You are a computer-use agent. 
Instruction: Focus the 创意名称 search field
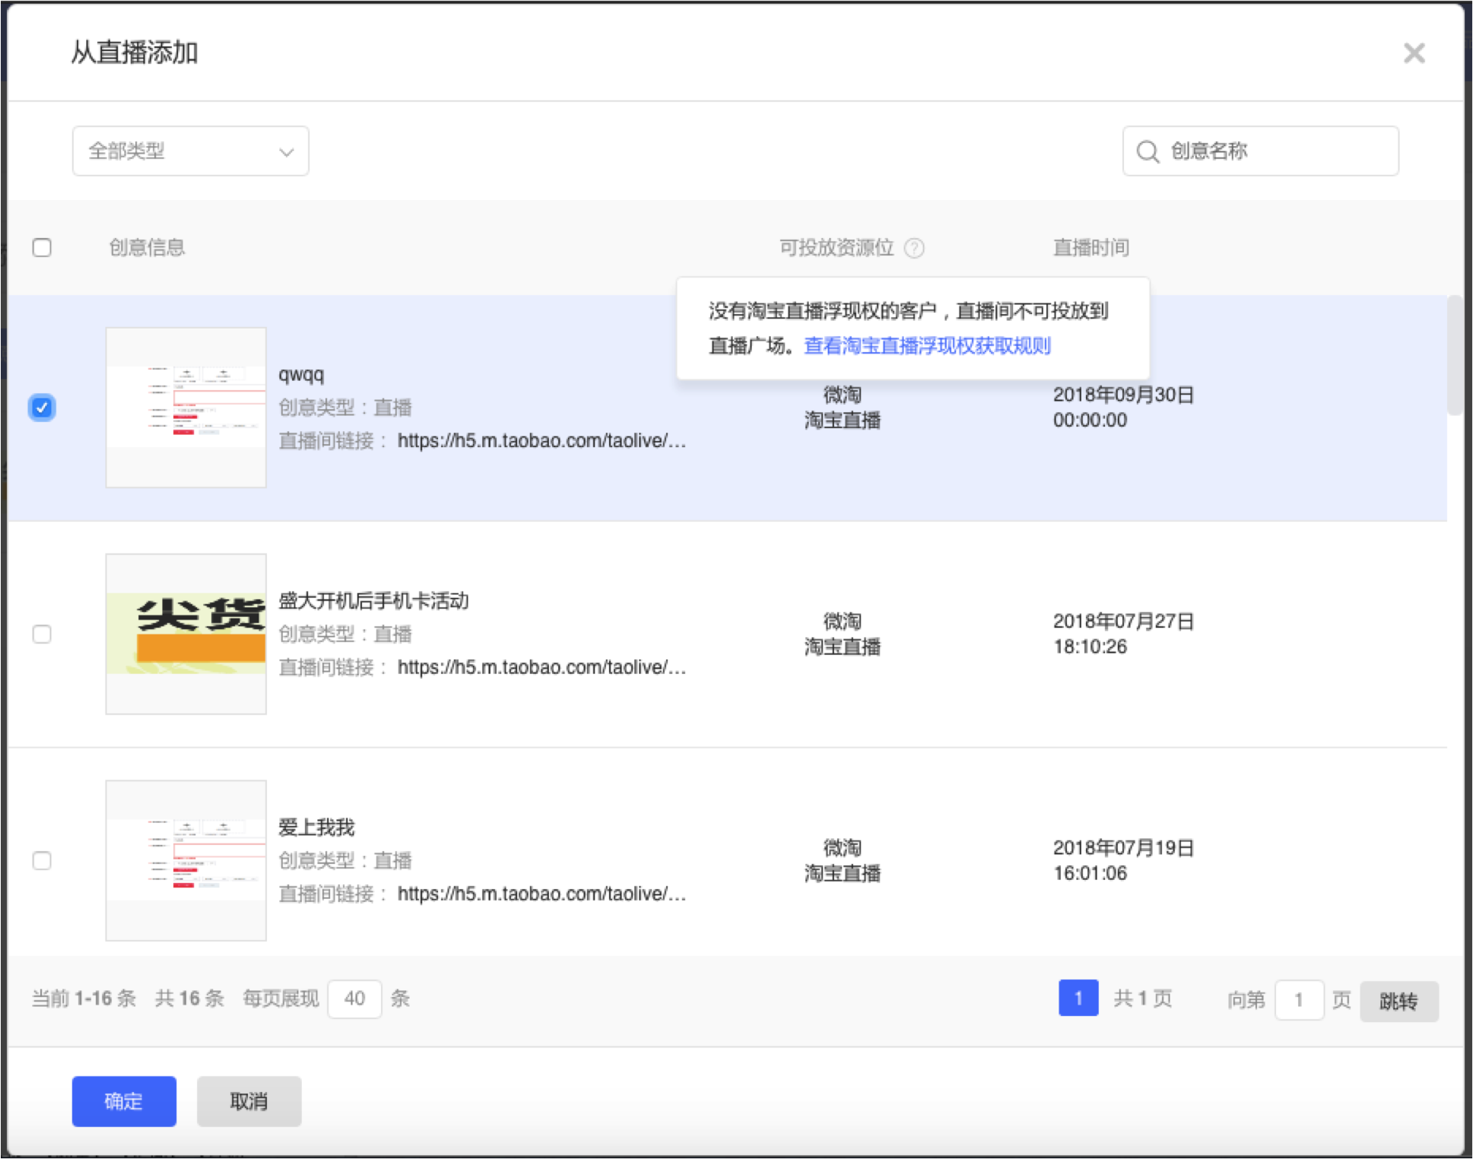point(1260,151)
